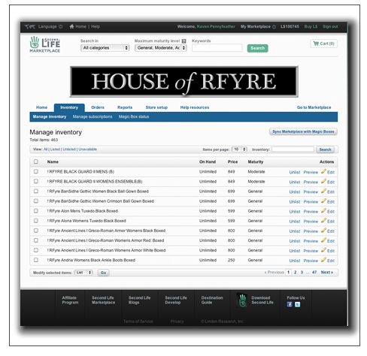367x356 pixels.
Task: Open the All categories dropdown
Action: (x=105, y=48)
